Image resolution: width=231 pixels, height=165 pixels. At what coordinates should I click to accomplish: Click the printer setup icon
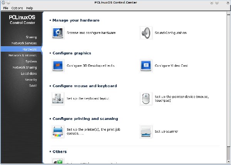(x=58, y=131)
